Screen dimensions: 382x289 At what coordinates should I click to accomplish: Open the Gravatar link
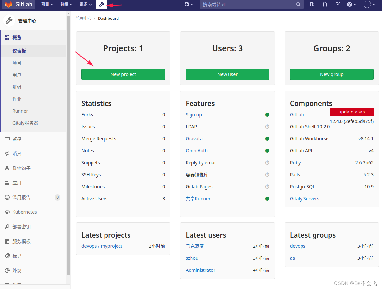195,139
